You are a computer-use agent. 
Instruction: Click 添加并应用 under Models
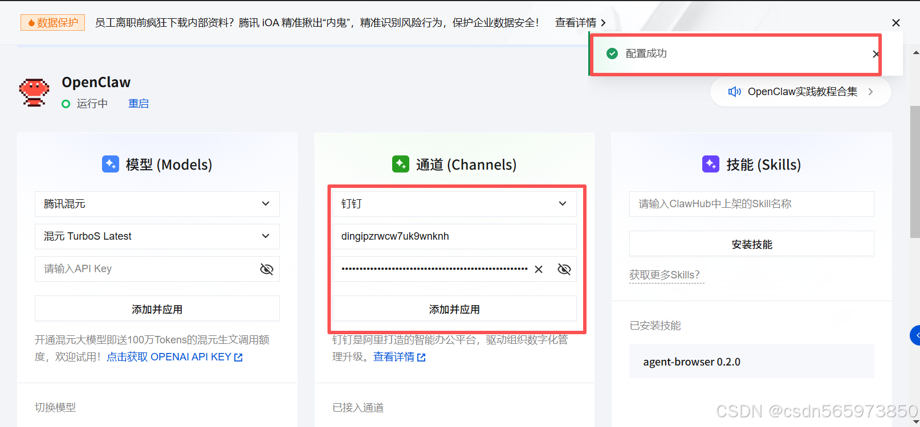pyautogui.click(x=157, y=309)
